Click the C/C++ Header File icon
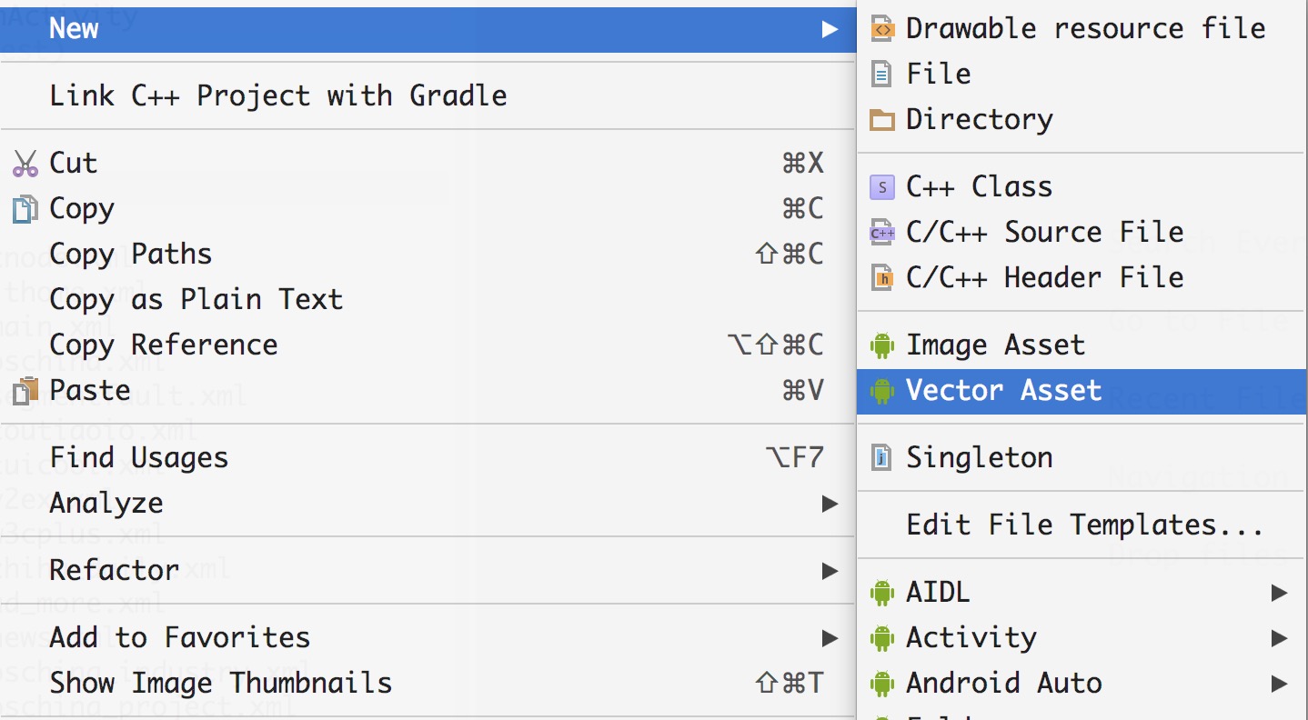The width and height of the screenshot is (1308, 720). (882, 277)
